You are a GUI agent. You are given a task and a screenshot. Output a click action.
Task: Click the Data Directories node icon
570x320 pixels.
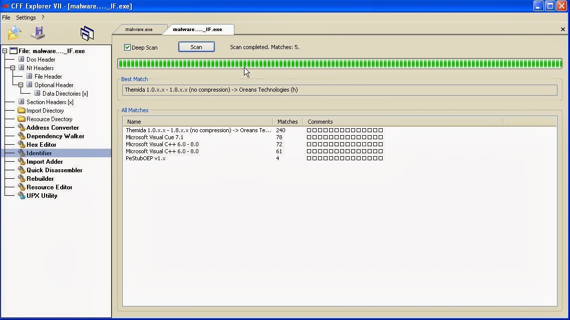coord(38,94)
